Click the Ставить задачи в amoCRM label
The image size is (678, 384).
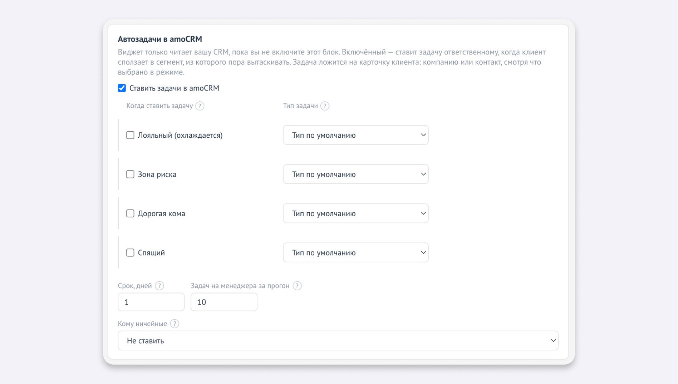[x=174, y=88]
